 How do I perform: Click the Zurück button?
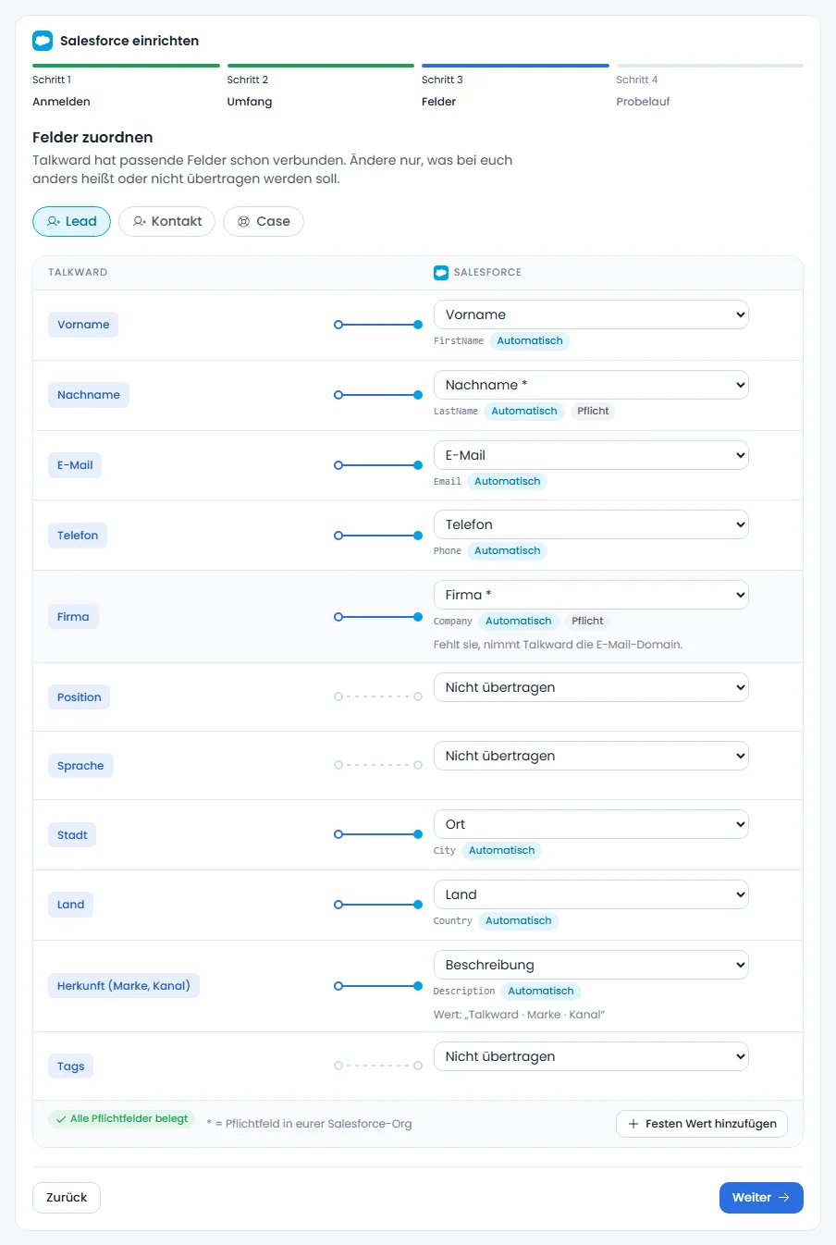click(67, 1198)
